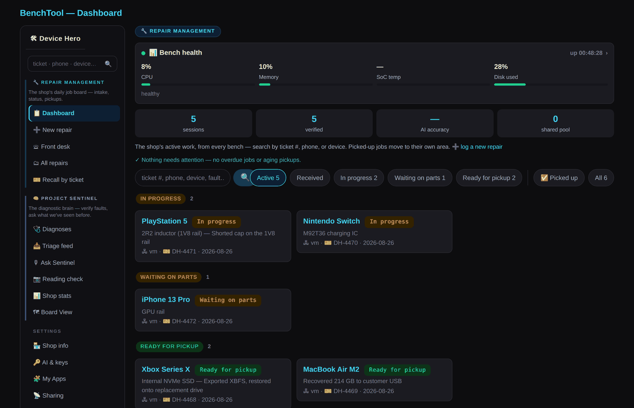The width and height of the screenshot is (634, 408).
Task: Click the Disk used progress bar
Action: click(x=551, y=84)
